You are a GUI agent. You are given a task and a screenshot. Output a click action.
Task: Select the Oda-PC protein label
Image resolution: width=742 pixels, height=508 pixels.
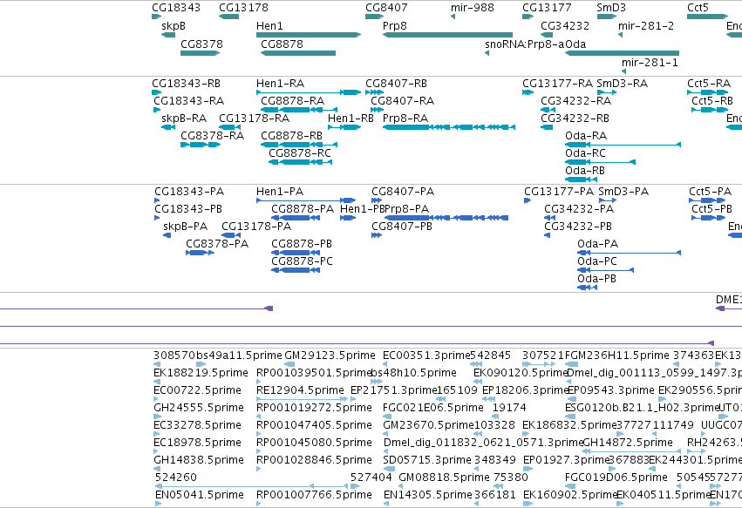597,261
